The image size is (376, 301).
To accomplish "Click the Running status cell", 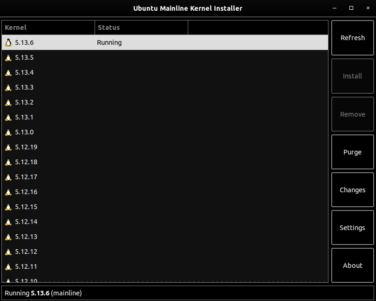I will [x=109, y=42].
